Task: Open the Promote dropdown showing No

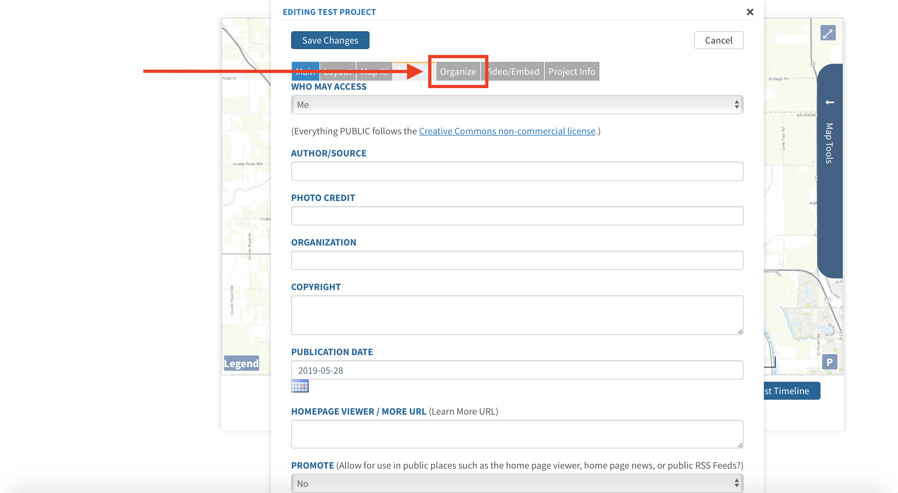Action: 517,483
